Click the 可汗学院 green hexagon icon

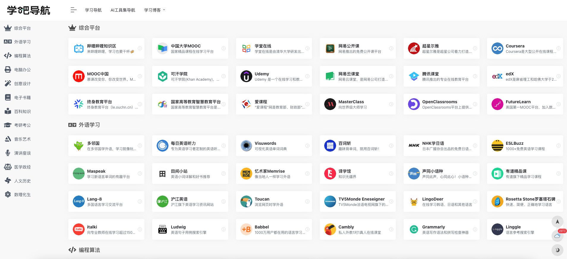tap(163, 76)
